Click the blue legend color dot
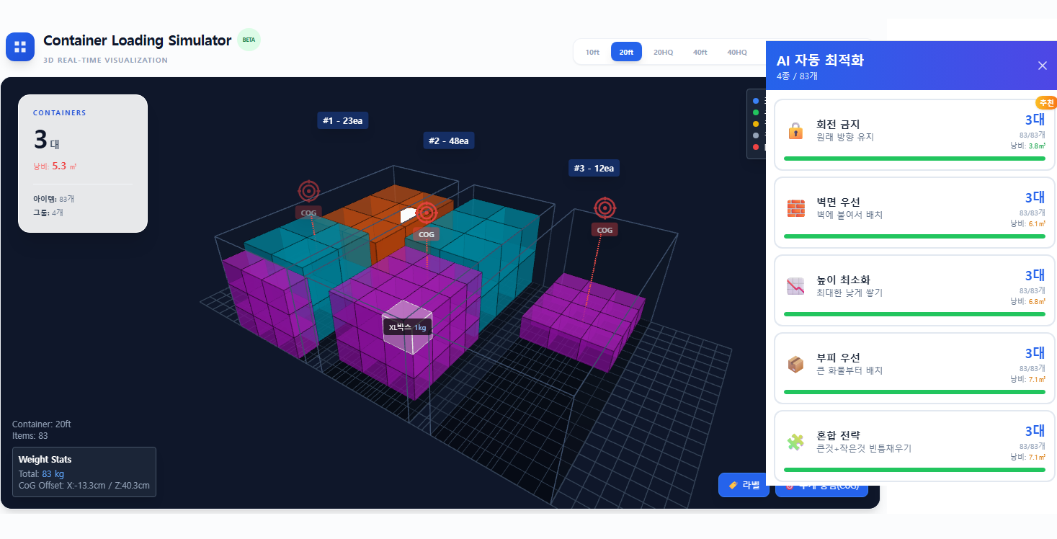This screenshot has width=1057, height=539. [755, 101]
